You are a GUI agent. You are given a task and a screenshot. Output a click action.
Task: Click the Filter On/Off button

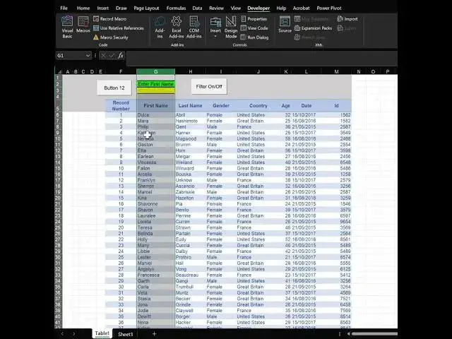(209, 86)
